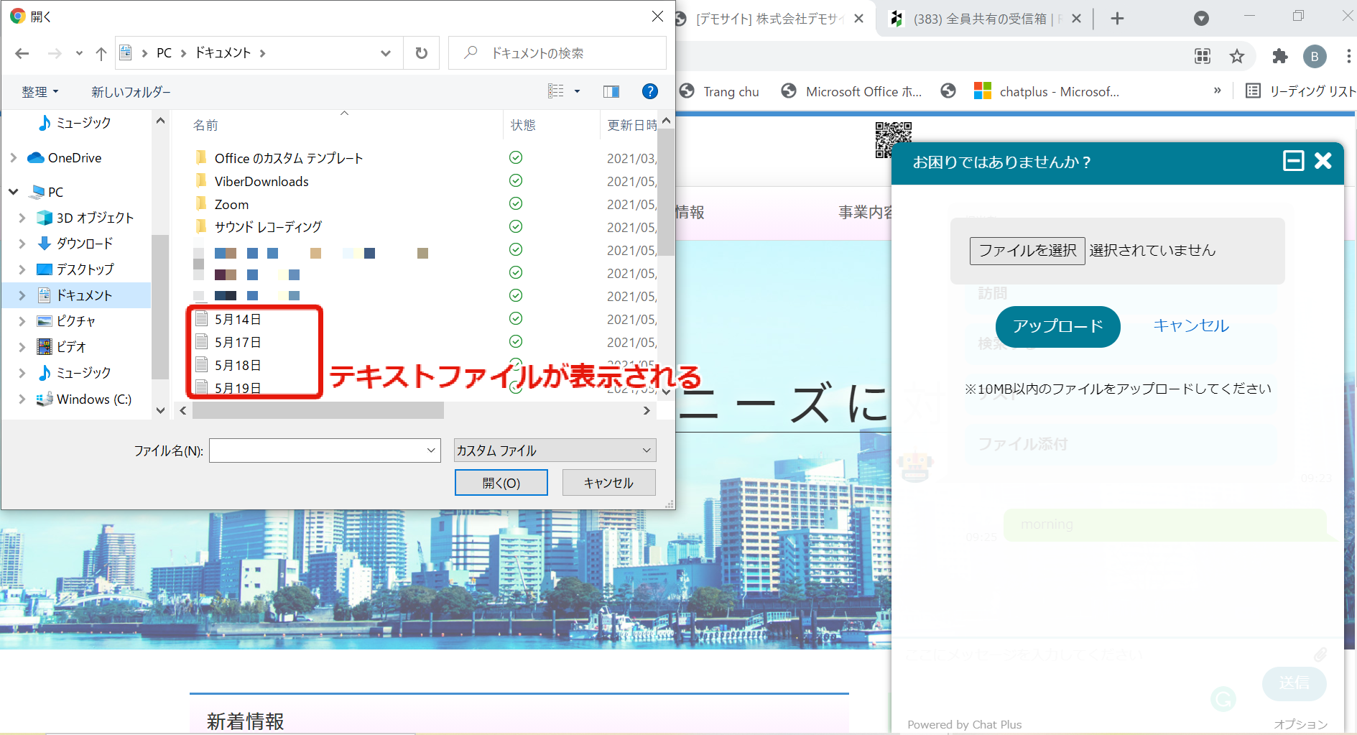Minimize the chat widget window
Screen dimensions: 1357x735
click(1293, 161)
